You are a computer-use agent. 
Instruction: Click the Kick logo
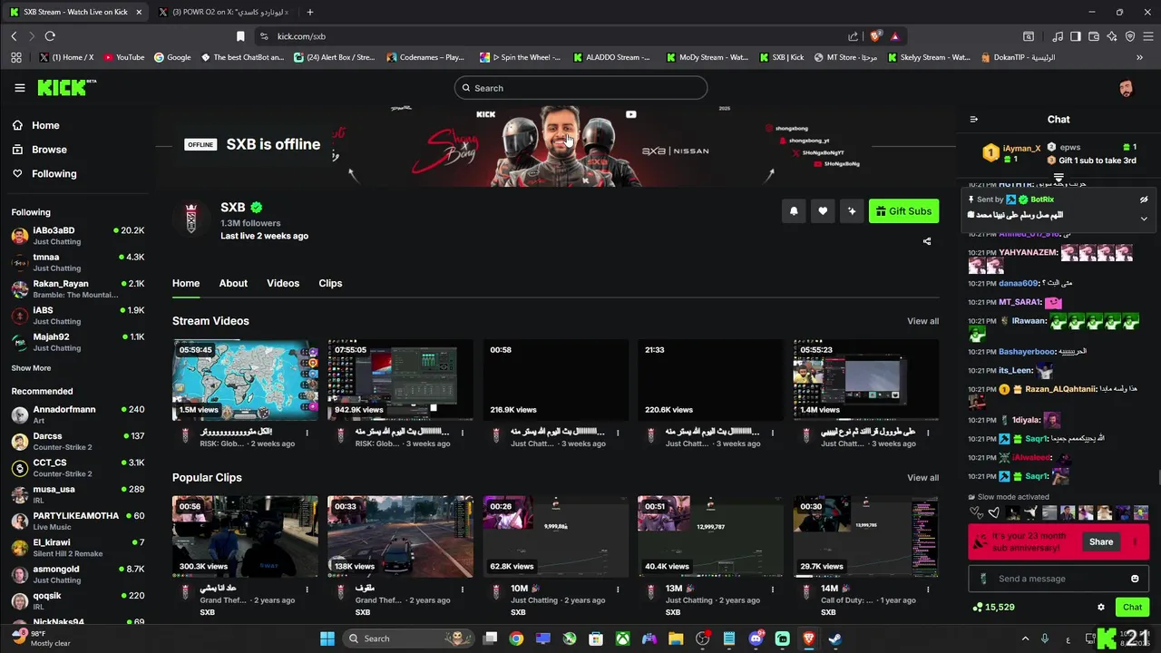tap(66, 88)
